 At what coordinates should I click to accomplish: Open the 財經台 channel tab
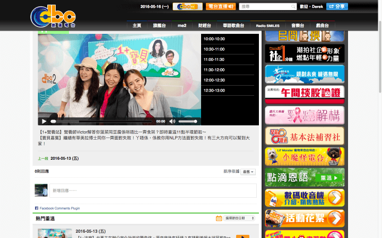(x=204, y=25)
